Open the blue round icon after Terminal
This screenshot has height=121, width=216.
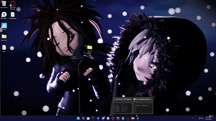[x=98, y=118]
